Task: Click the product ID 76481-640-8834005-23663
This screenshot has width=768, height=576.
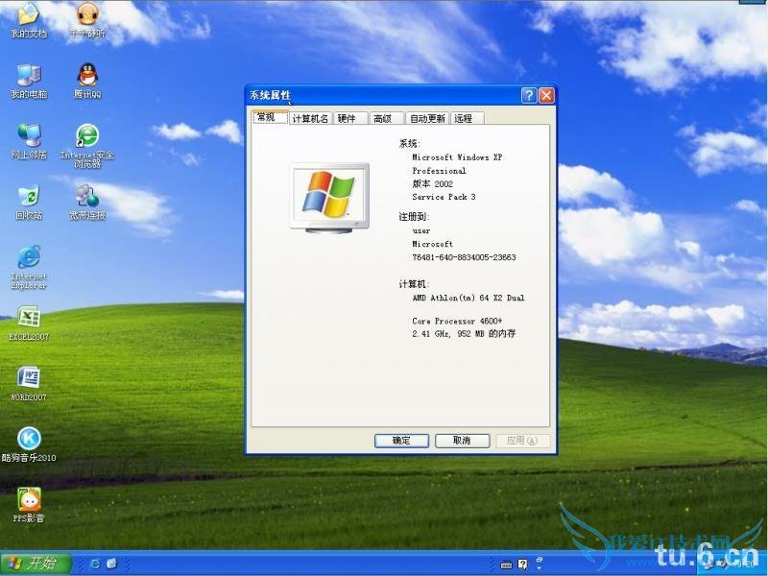Action: tap(464, 257)
